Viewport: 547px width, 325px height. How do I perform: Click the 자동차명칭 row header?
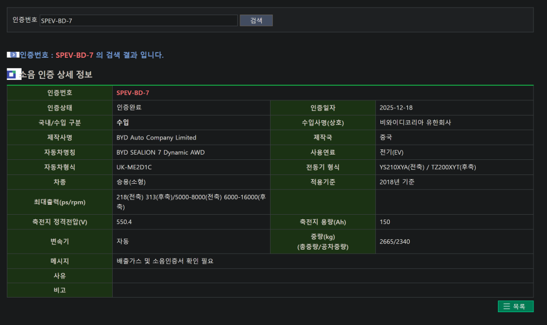60,152
